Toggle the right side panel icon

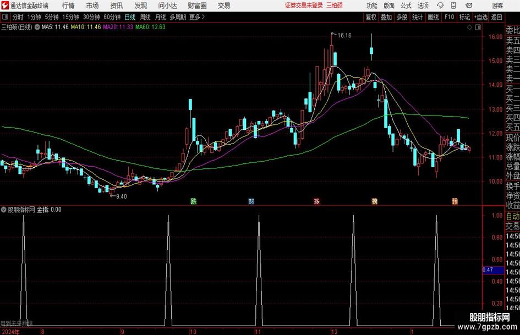pos(478,28)
